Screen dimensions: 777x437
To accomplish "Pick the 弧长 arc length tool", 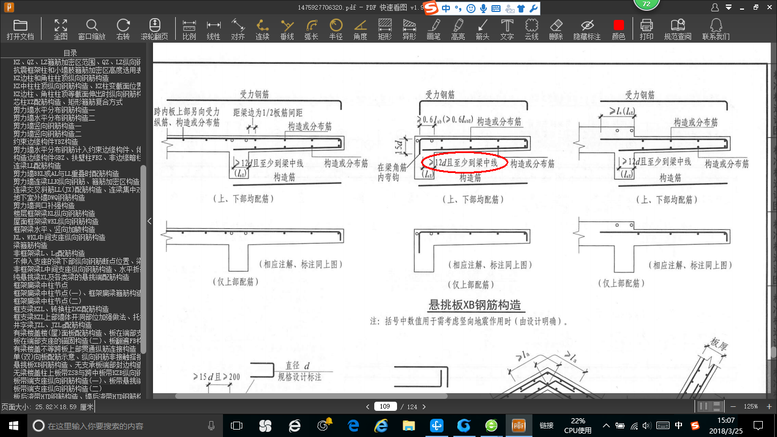I will pos(311,30).
